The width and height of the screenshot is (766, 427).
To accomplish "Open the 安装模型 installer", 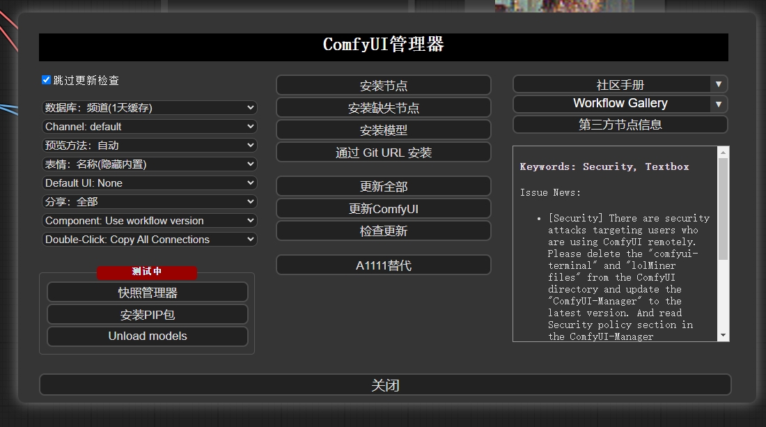I will [x=383, y=130].
